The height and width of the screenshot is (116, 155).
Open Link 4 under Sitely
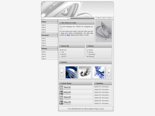(49, 32)
